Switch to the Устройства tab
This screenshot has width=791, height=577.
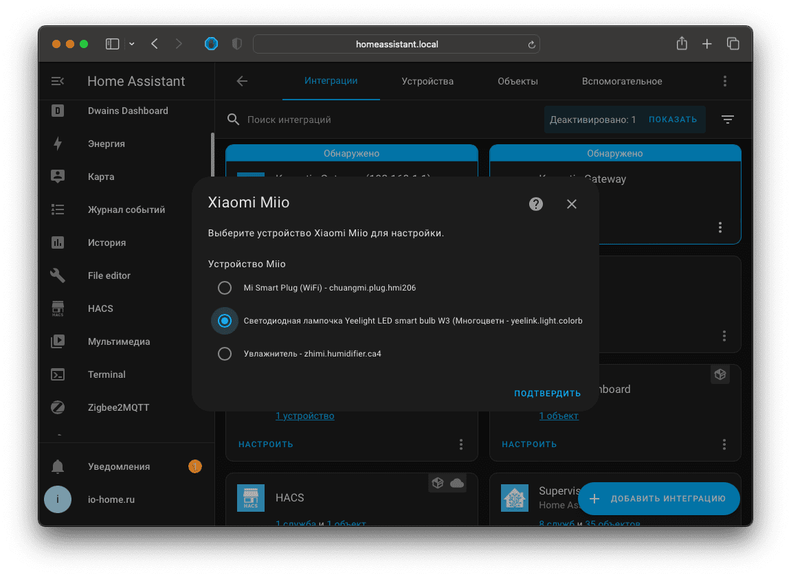[x=427, y=81]
